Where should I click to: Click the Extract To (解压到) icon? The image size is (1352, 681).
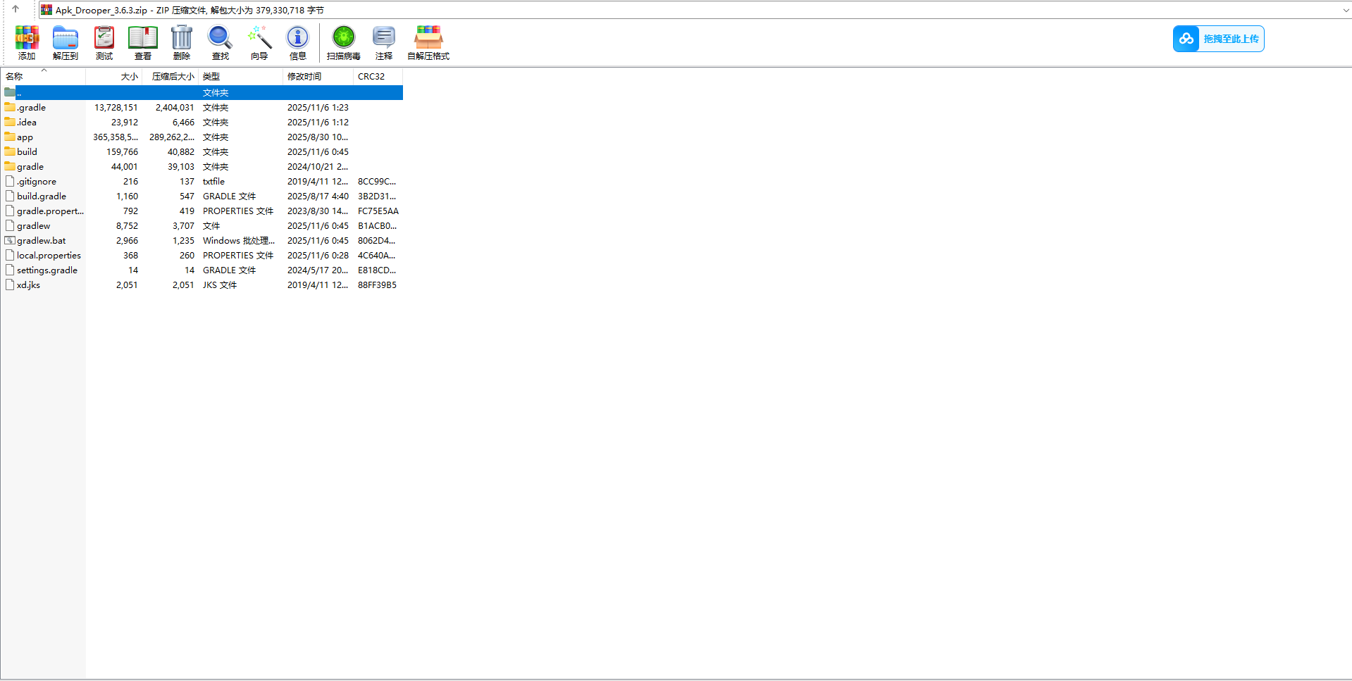coord(66,42)
